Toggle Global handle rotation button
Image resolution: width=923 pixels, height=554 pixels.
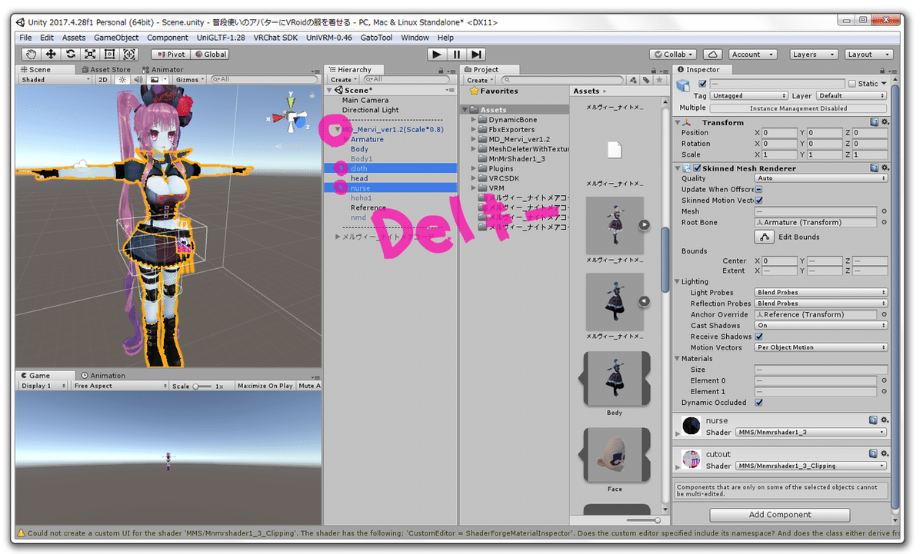[x=210, y=55]
